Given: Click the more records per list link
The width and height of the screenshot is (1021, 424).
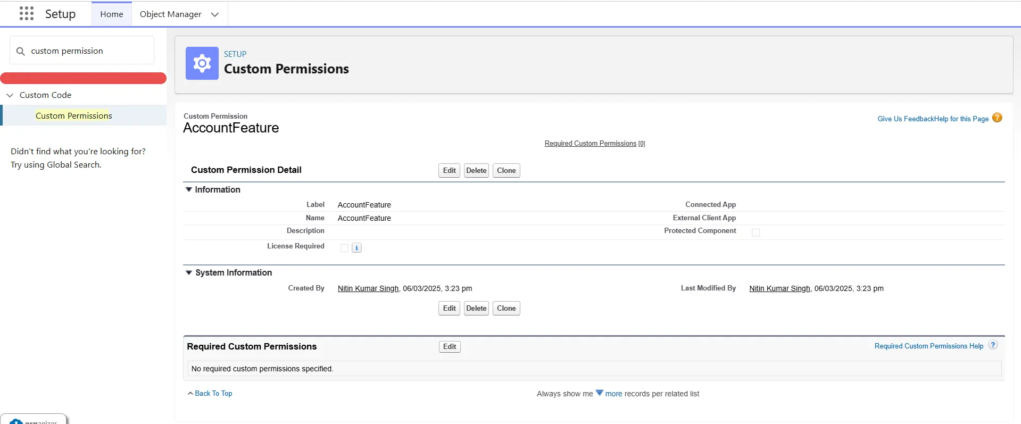Looking at the screenshot, I should pyautogui.click(x=613, y=394).
